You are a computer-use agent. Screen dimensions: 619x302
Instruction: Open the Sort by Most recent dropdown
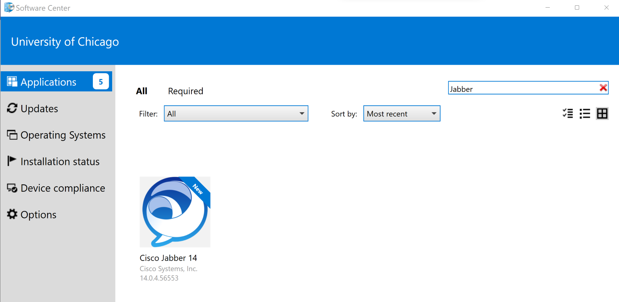pyautogui.click(x=402, y=113)
